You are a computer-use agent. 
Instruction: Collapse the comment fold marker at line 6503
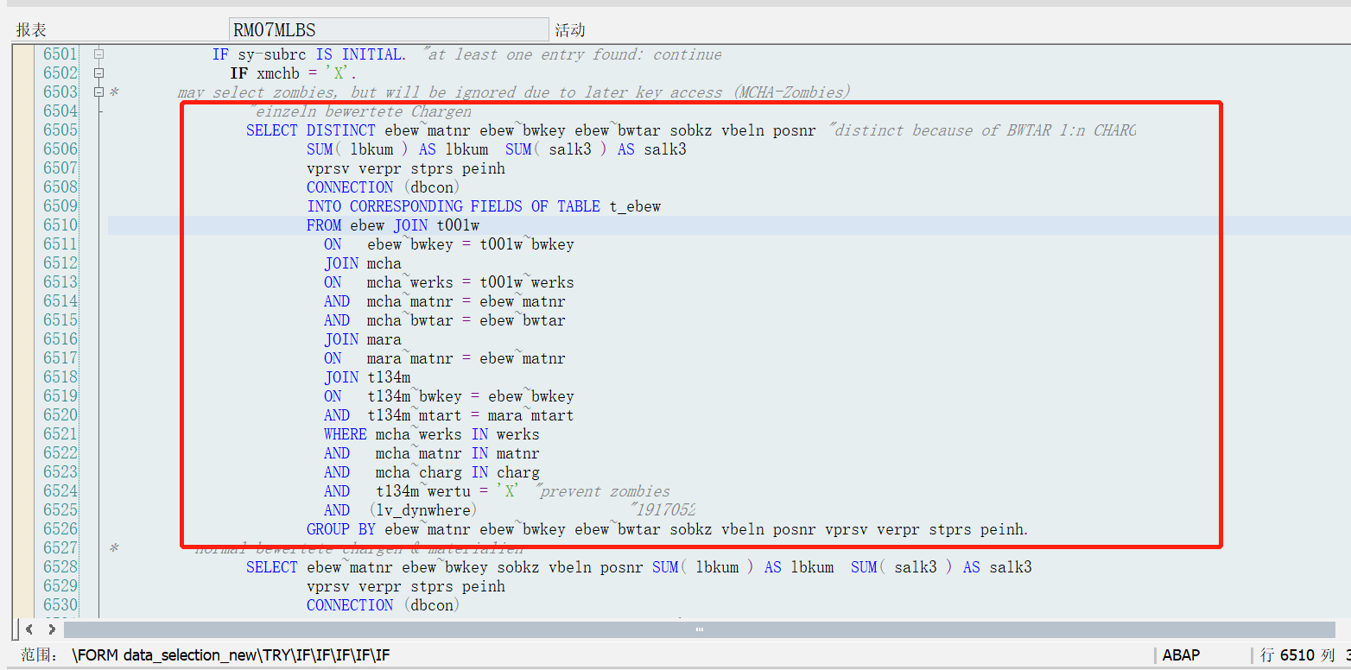coord(98,92)
